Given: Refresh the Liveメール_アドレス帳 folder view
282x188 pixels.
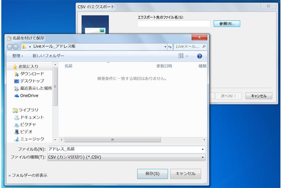Looking at the screenshot, I should (170, 47).
